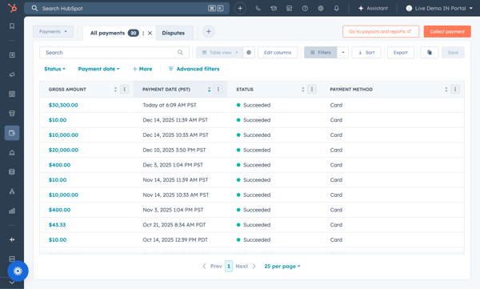
Task: Select page 1 in pagination
Action: [x=229, y=266]
